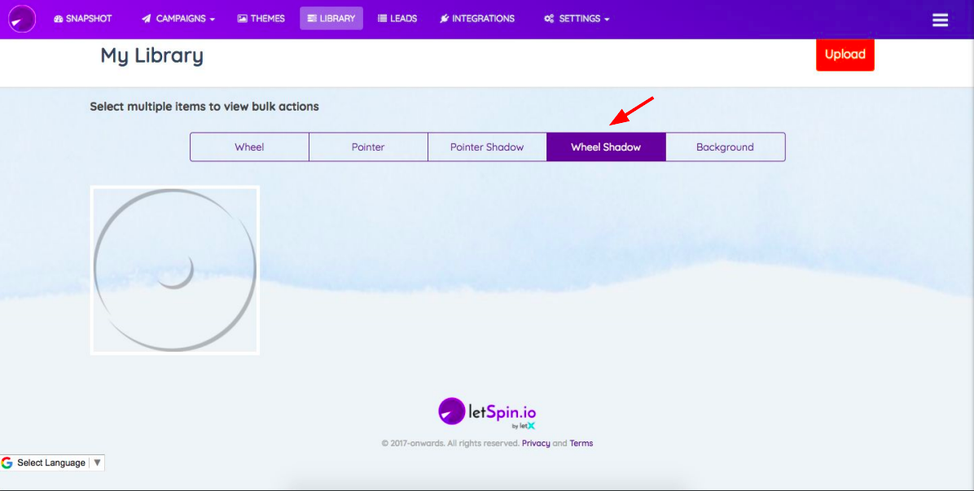This screenshot has width=974, height=491.
Task: Click the Snapshot dashboard icon
Action: [59, 19]
